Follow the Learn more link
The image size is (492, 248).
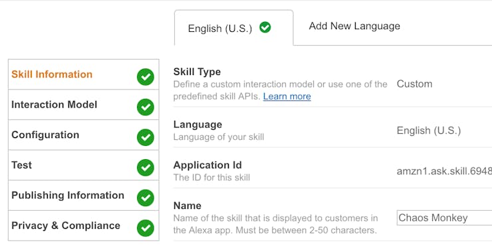tap(287, 96)
